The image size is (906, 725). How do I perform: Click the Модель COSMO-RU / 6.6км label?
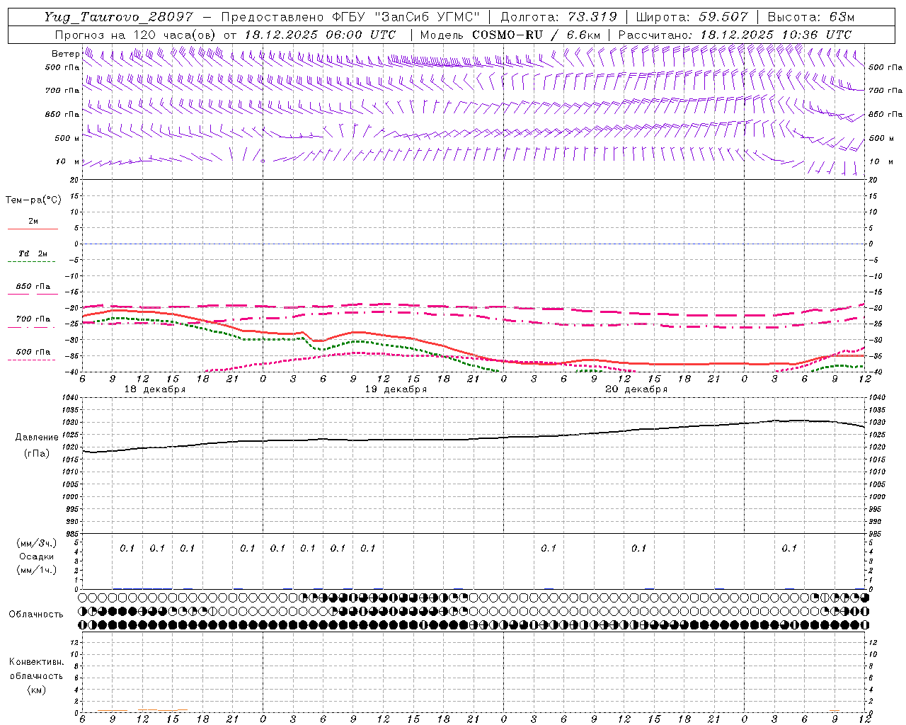click(x=510, y=35)
